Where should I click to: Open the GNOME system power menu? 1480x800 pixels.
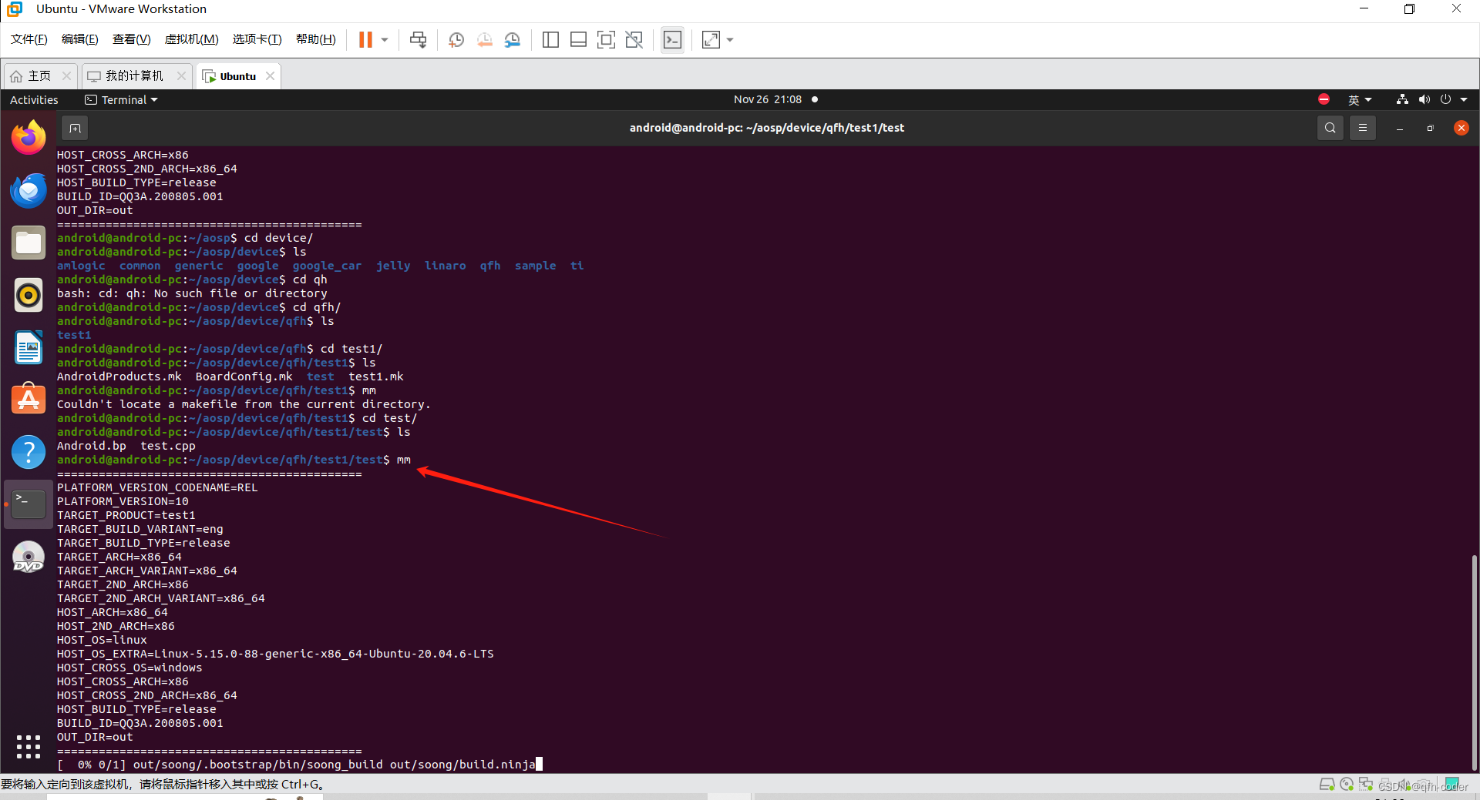pyautogui.click(x=1454, y=99)
